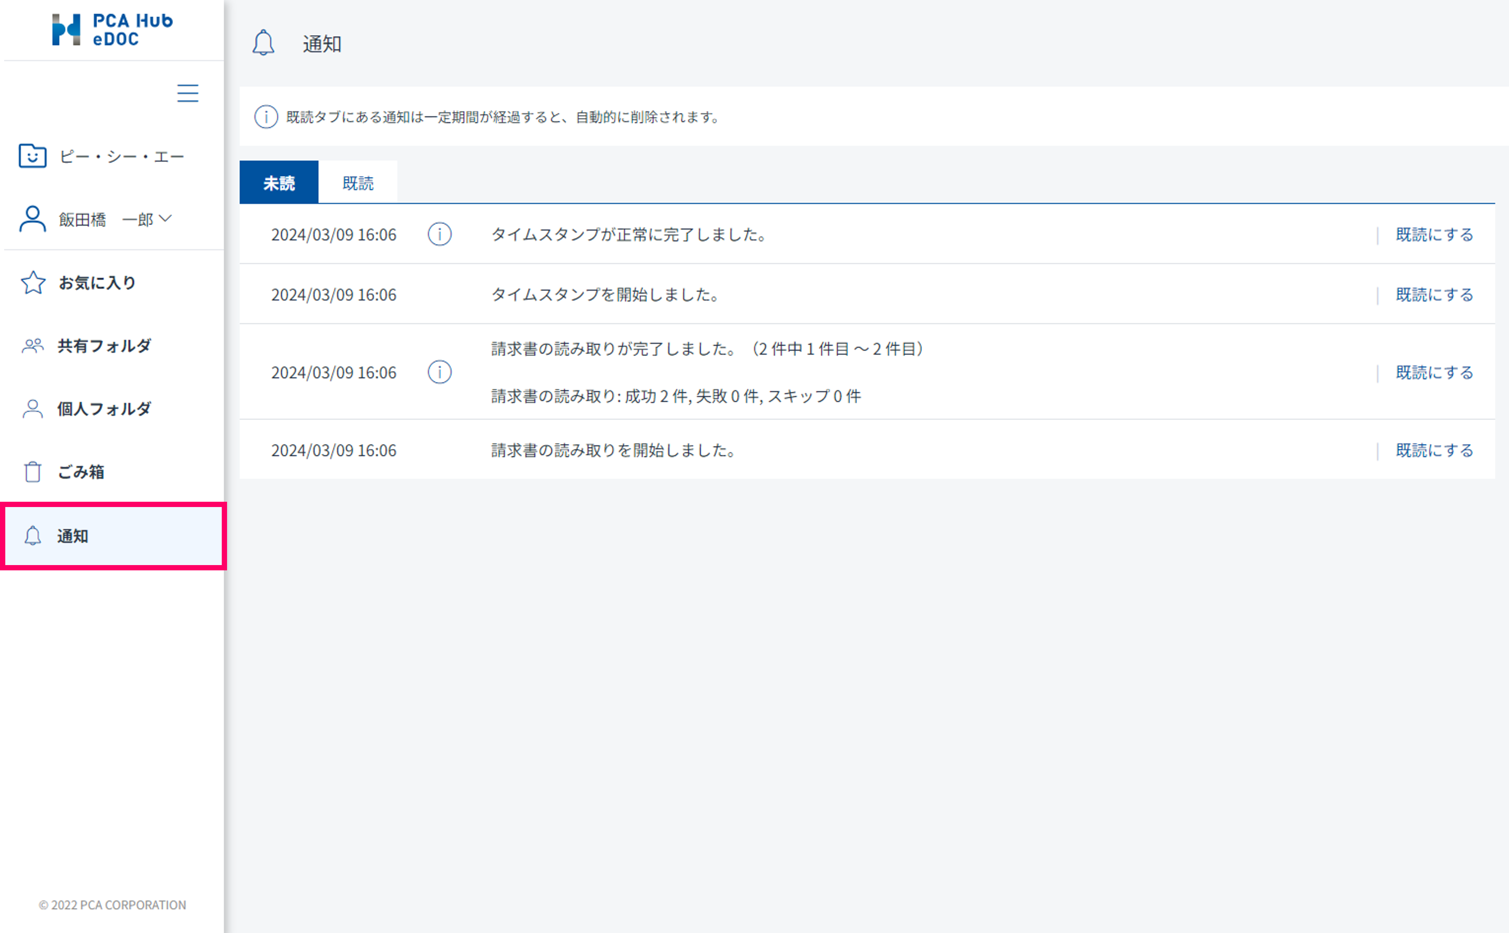This screenshot has width=1509, height=933.
Task: Mark 請求書の読み取りが完了 notification as read
Action: pyautogui.click(x=1434, y=372)
